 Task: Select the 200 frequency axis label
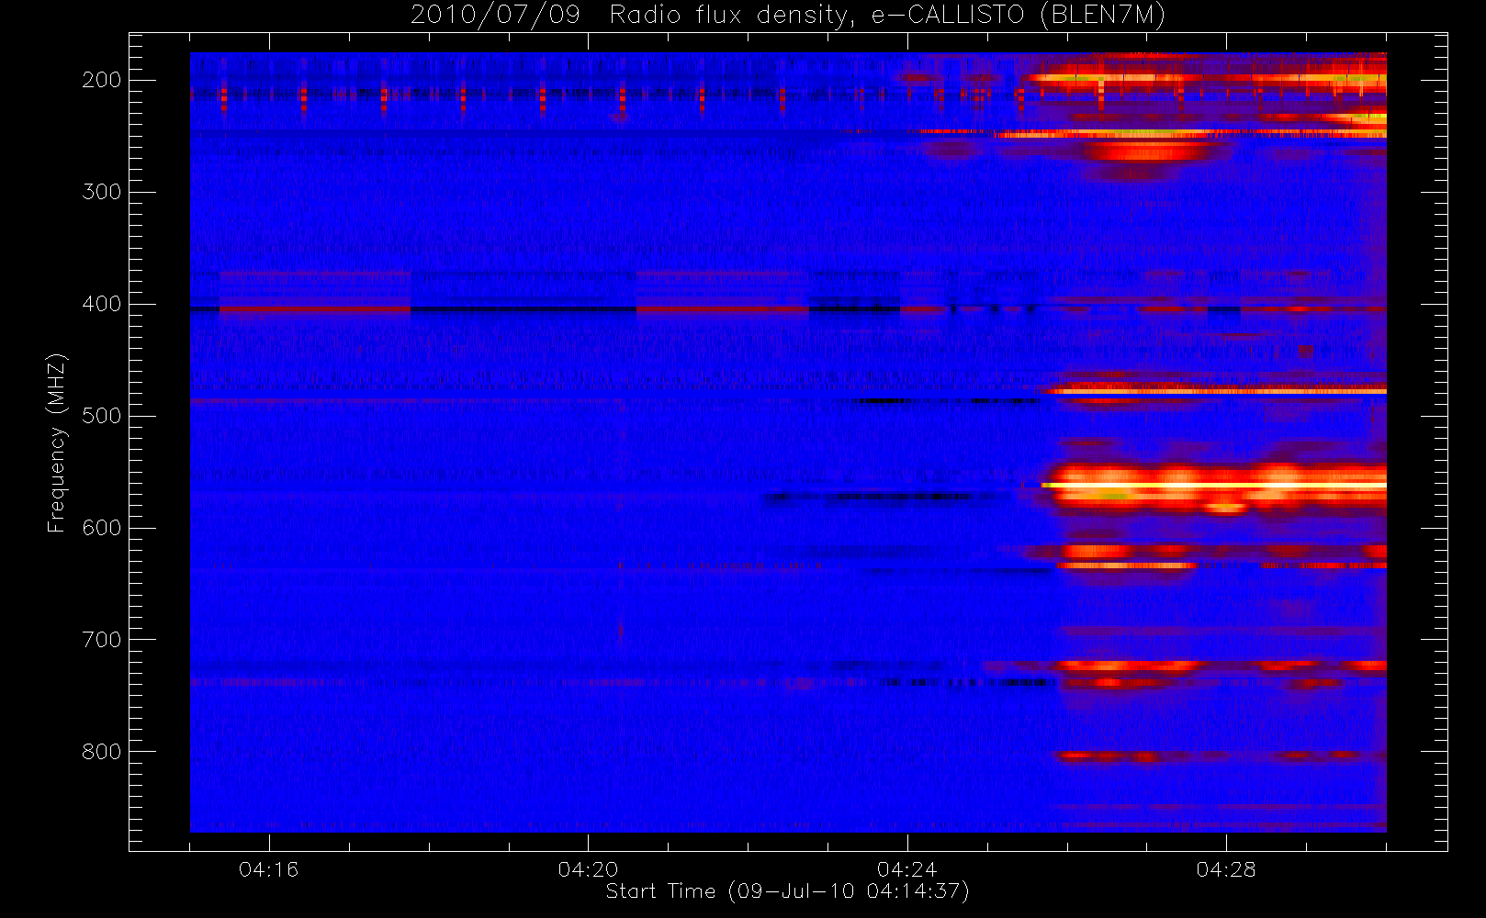102,80
